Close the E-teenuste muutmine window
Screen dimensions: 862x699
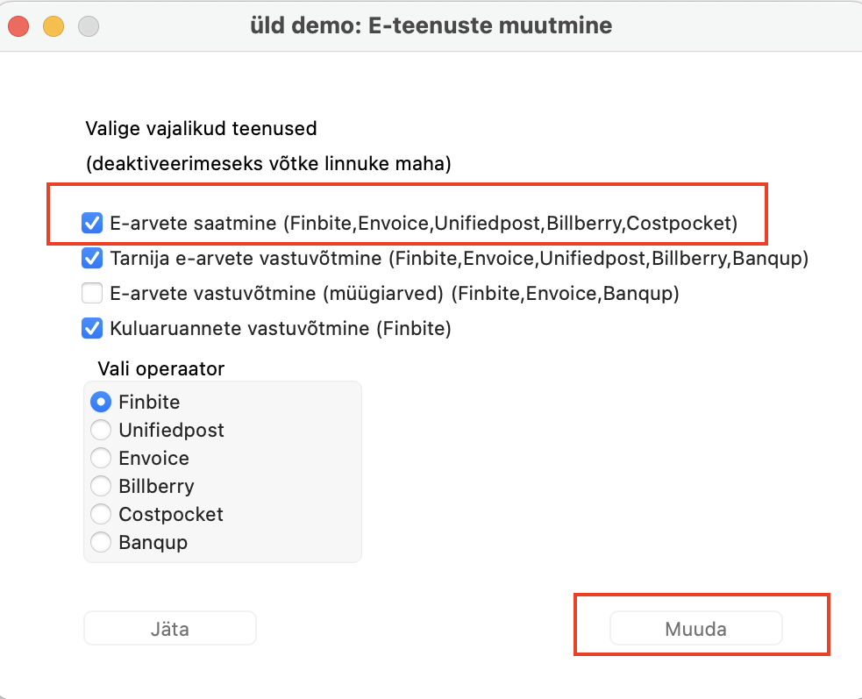click(18, 26)
